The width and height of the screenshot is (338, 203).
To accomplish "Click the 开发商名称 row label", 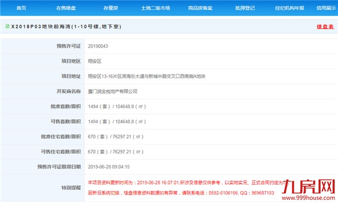I will 69,91.
